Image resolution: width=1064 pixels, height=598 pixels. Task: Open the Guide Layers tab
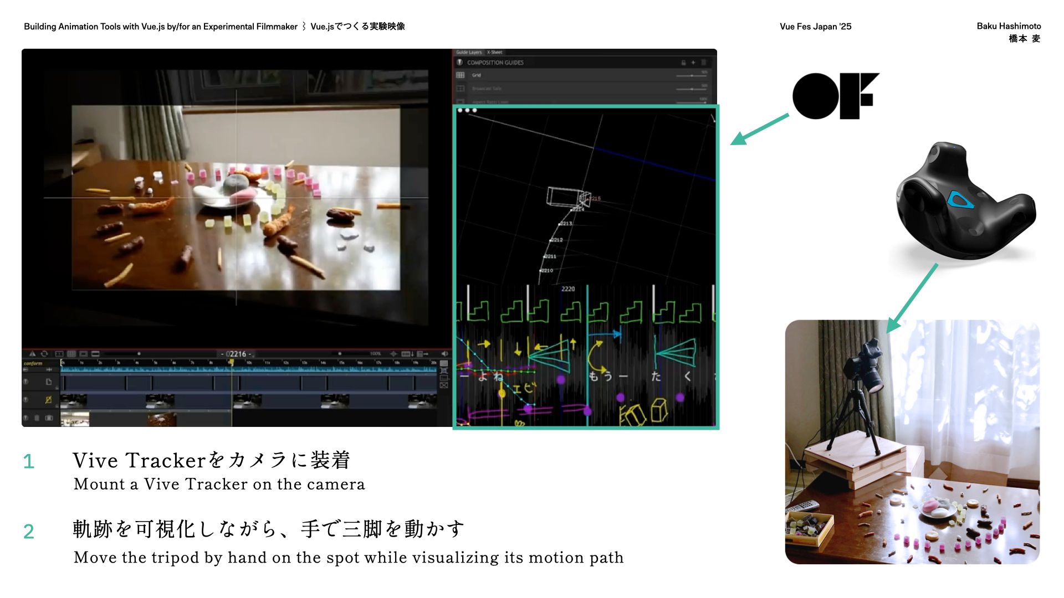pyautogui.click(x=469, y=53)
